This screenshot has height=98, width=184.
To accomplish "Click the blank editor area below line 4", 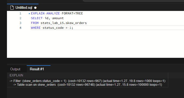I will (x=95, y=44).
